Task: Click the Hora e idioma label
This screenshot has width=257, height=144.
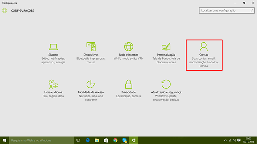Action: pyautogui.click(x=53, y=92)
